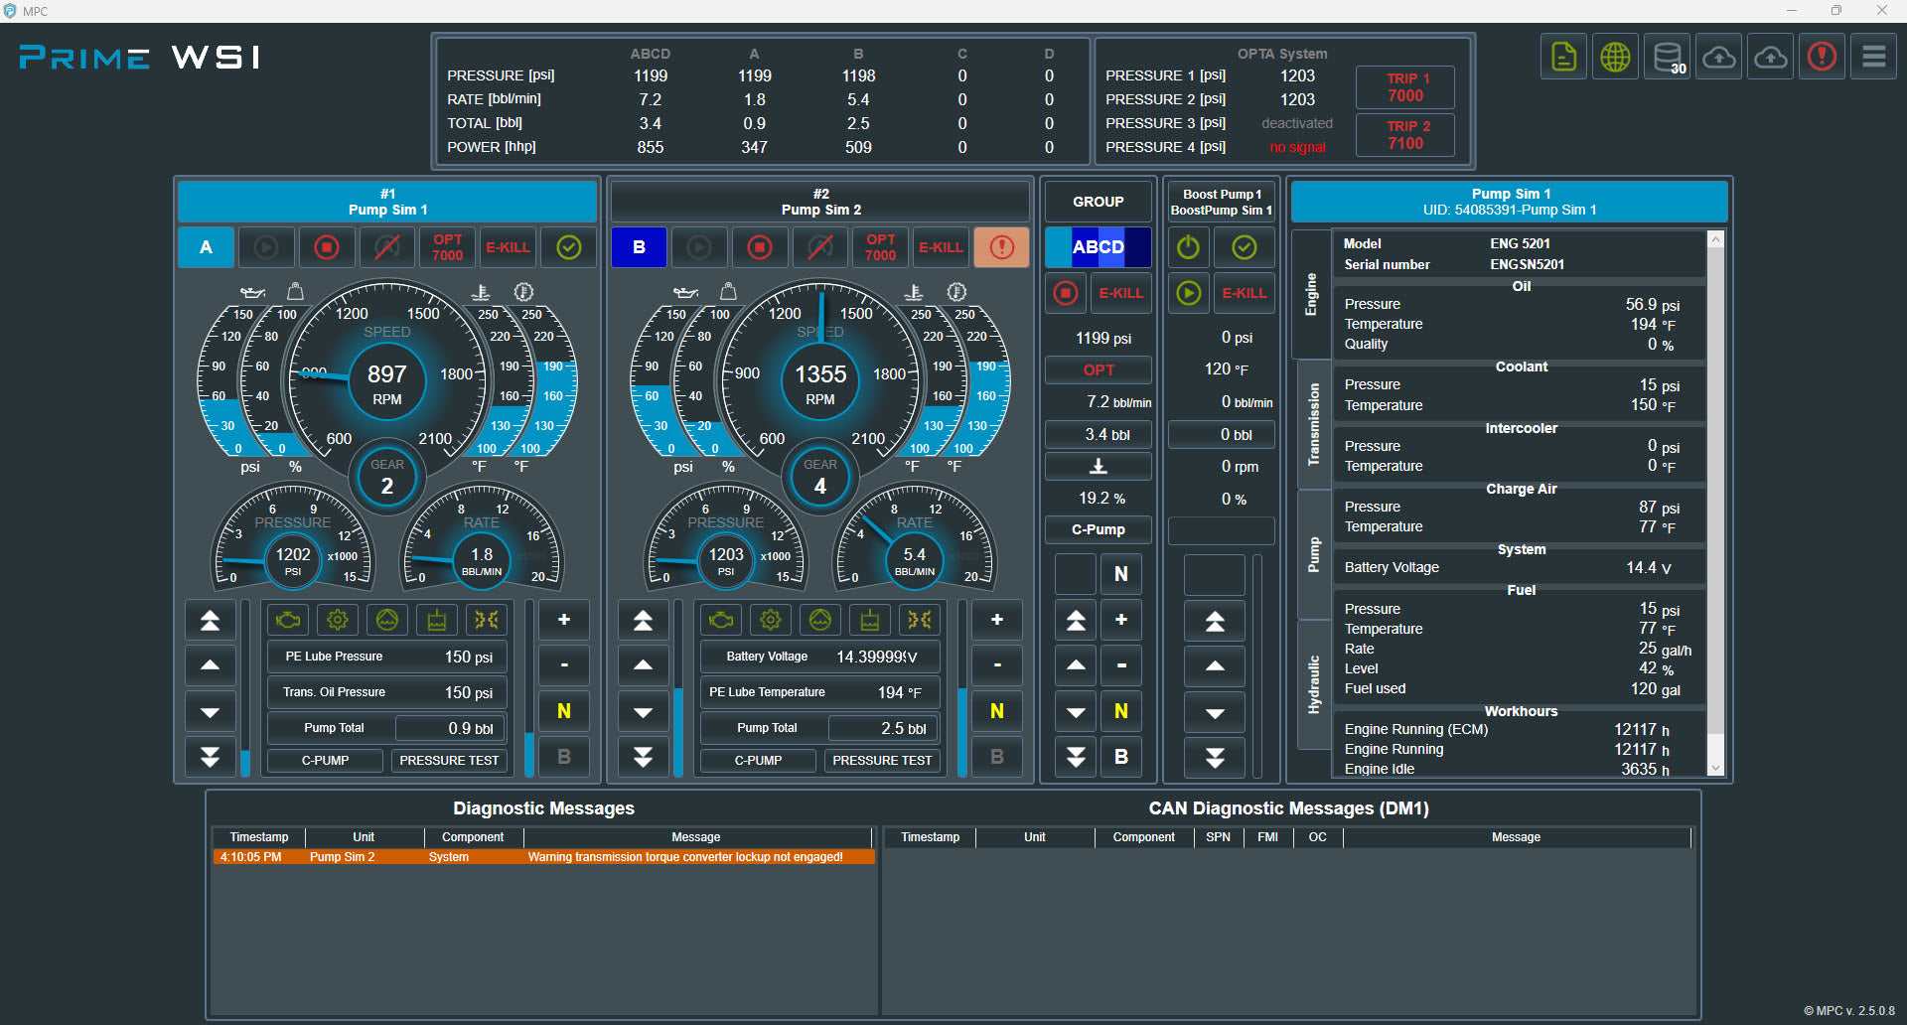Click double up arrow on Pump Sim 2
This screenshot has width=1907, height=1025.
point(644,621)
